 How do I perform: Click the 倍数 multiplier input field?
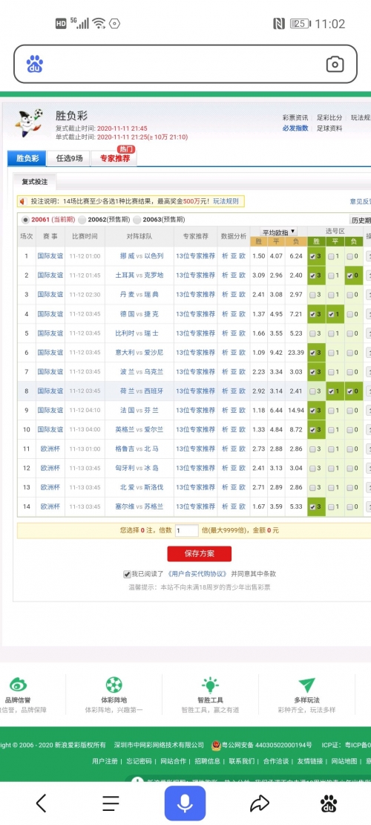pos(186,531)
